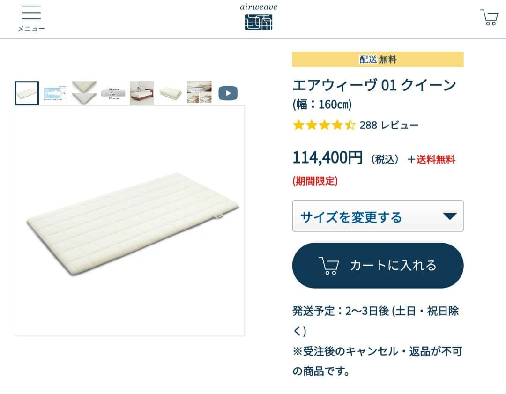506x394 pixels.
Task: Select the thickness dimensions thumbnail
Action: pyautogui.click(x=113, y=93)
